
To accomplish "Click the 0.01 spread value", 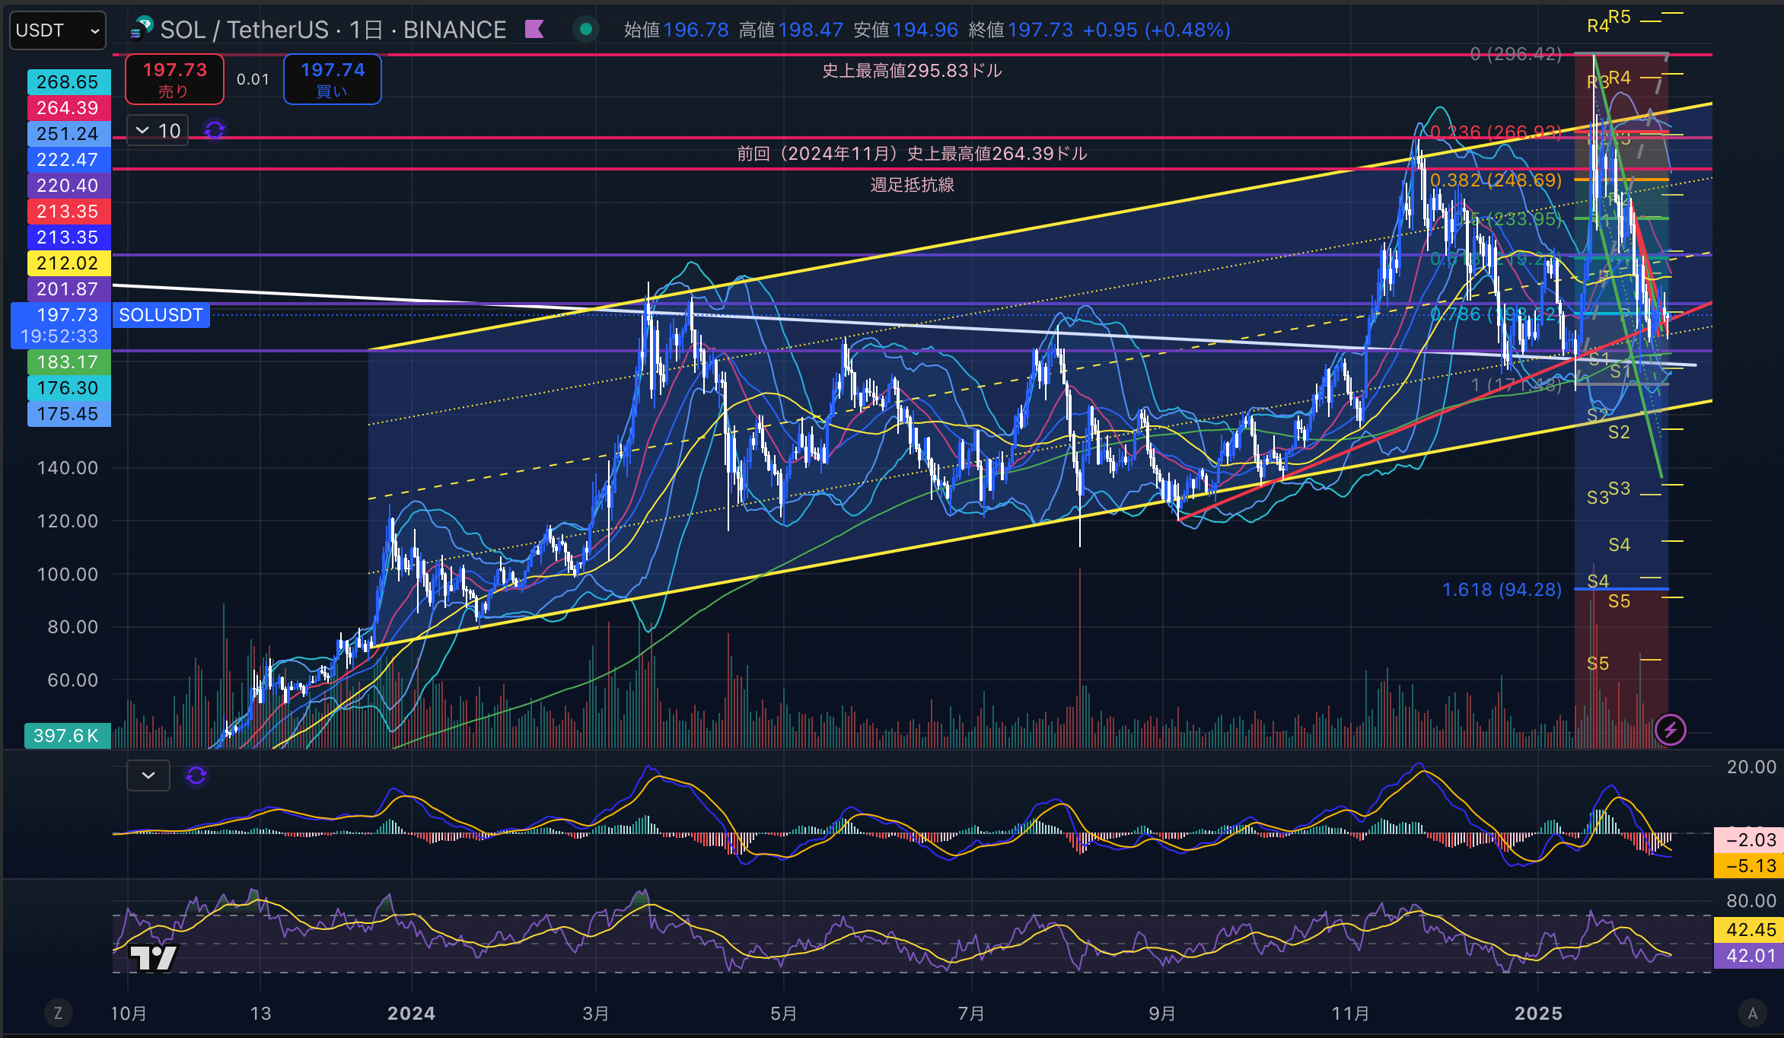I will 253,79.
